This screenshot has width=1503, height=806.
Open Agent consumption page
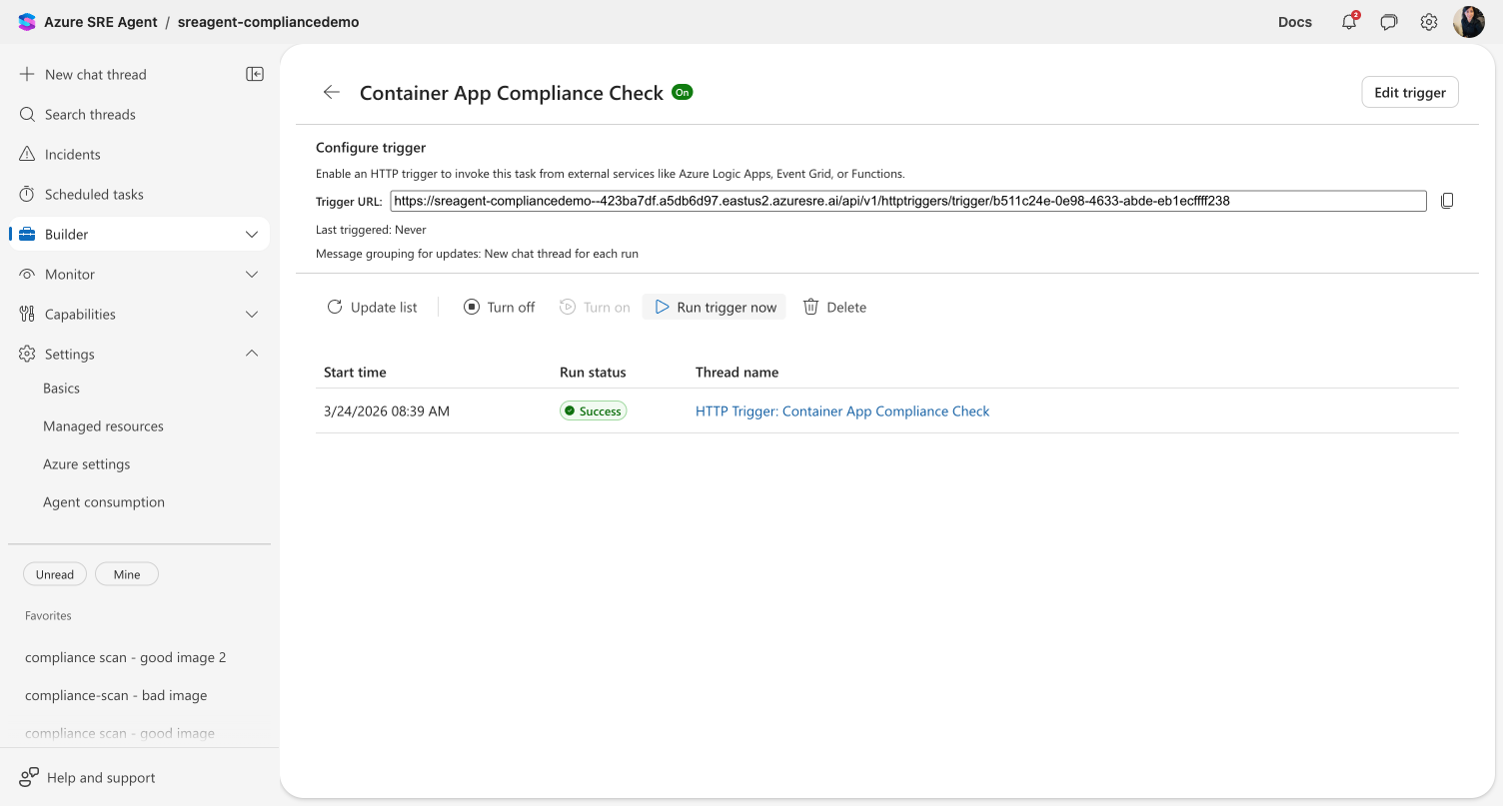tap(104, 501)
